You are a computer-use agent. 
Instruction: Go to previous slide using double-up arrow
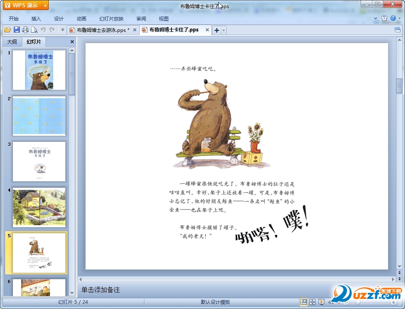399,273
